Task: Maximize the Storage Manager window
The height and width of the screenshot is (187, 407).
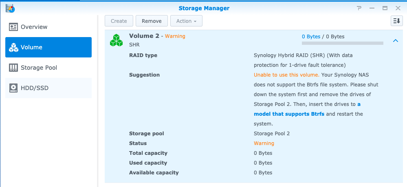Action: pyautogui.click(x=385, y=8)
